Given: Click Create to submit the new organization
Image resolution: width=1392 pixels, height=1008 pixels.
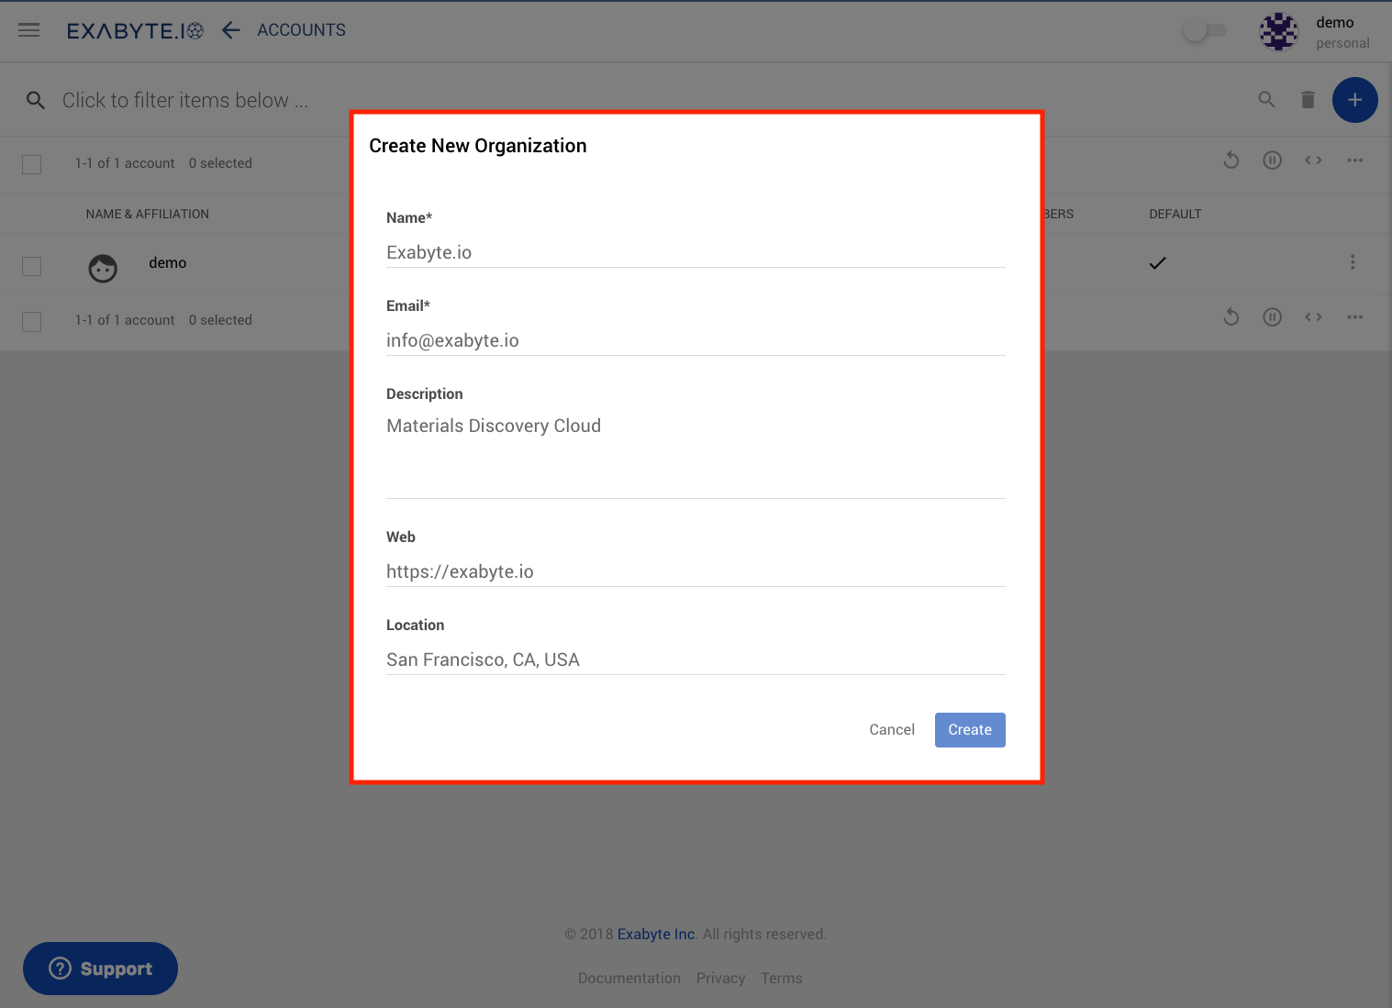Looking at the screenshot, I should click(969, 729).
